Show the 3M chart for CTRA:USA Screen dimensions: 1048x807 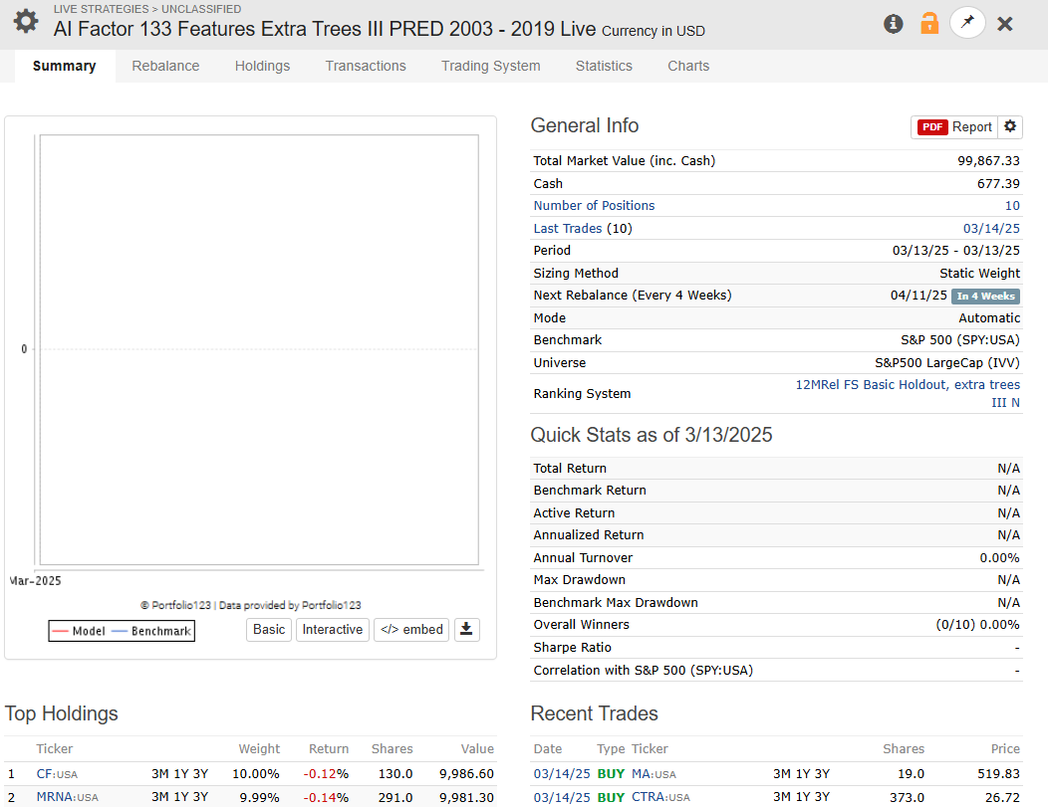point(782,797)
